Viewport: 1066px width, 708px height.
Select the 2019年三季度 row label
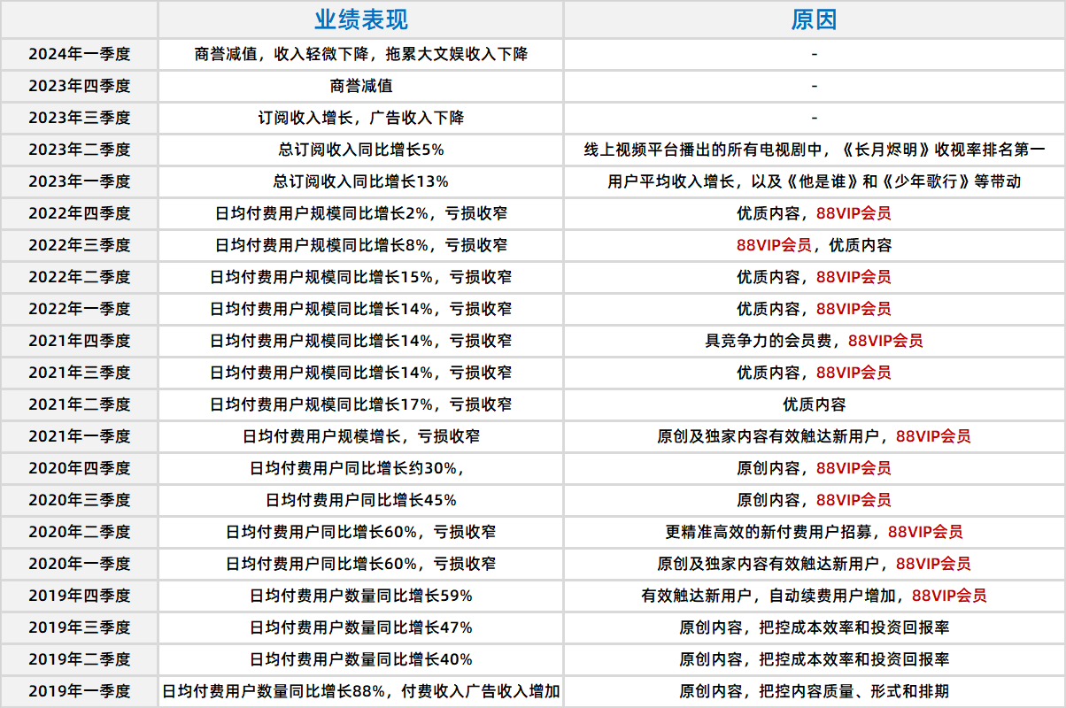coord(80,627)
